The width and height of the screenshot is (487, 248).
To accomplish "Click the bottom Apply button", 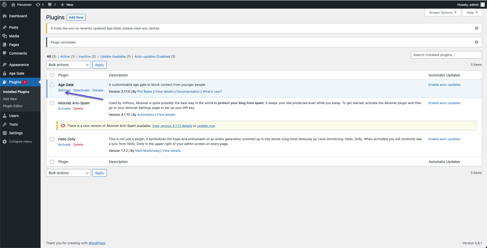I will pyautogui.click(x=99, y=173).
